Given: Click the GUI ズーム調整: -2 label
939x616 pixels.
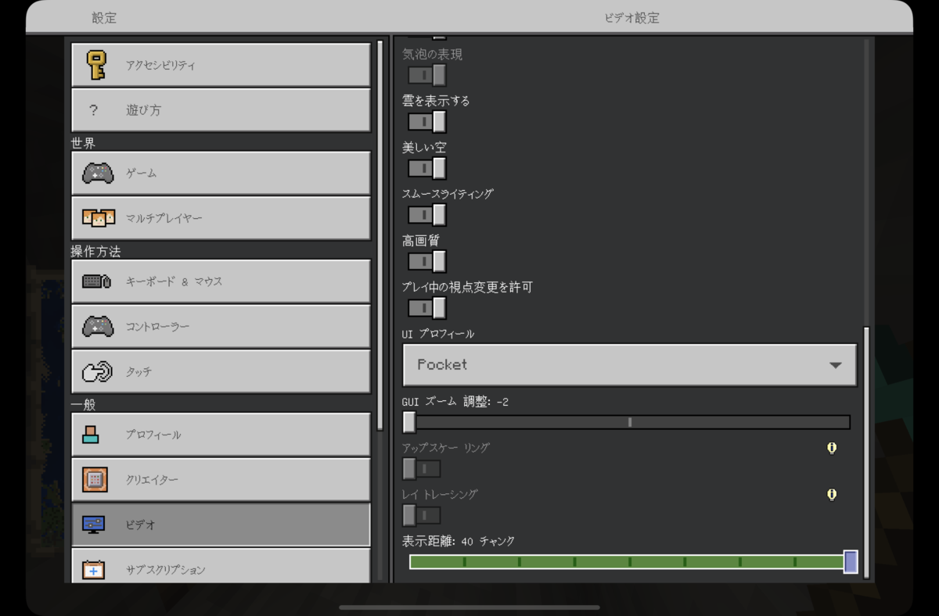Looking at the screenshot, I should pyautogui.click(x=455, y=402).
